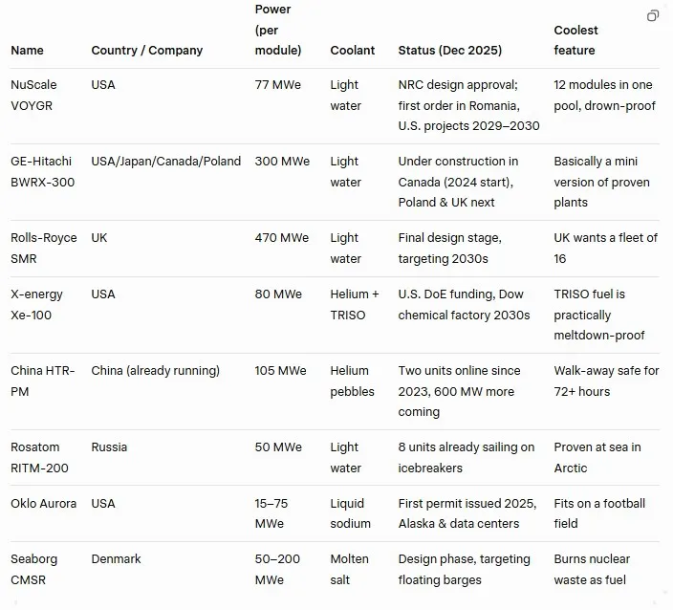
Task: Click the Name column header
Action: [27, 50]
